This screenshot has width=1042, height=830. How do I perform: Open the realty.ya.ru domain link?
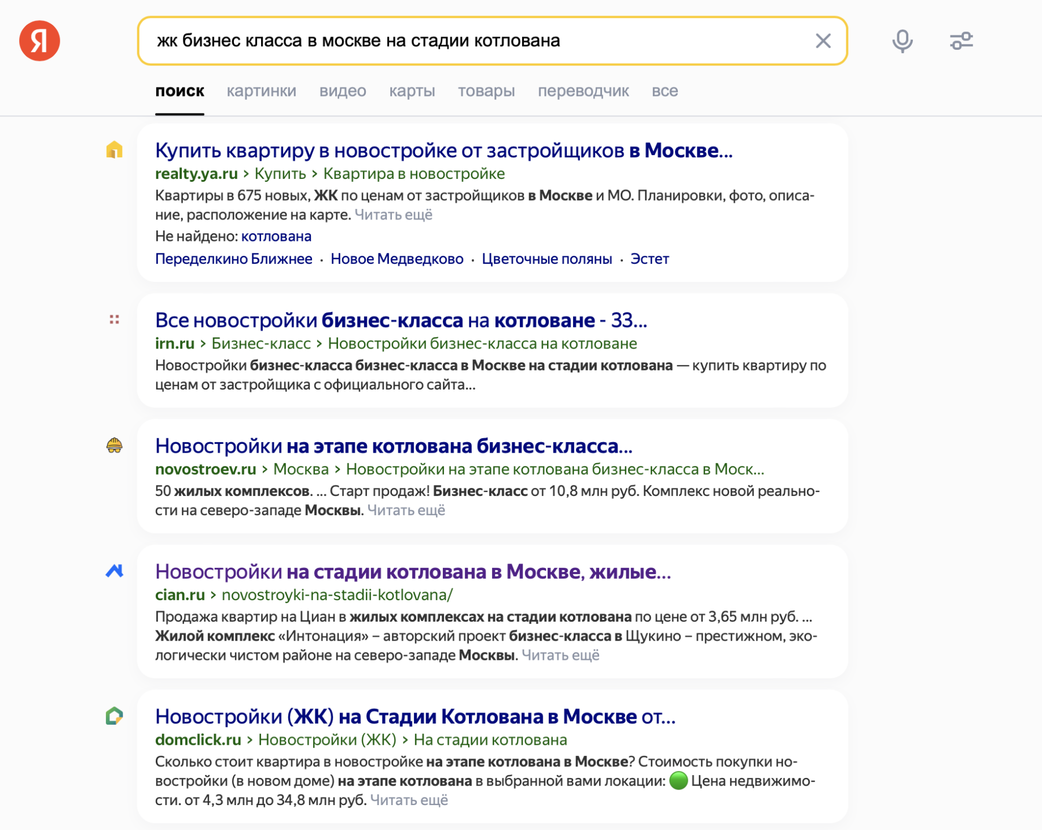(x=196, y=174)
